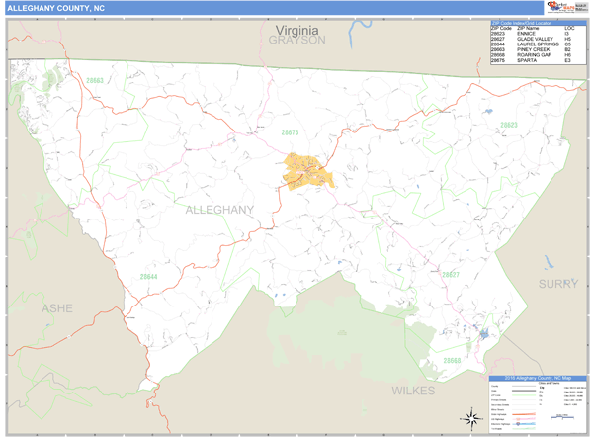
Task: Click the Virginia state label
Action: click(x=296, y=30)
